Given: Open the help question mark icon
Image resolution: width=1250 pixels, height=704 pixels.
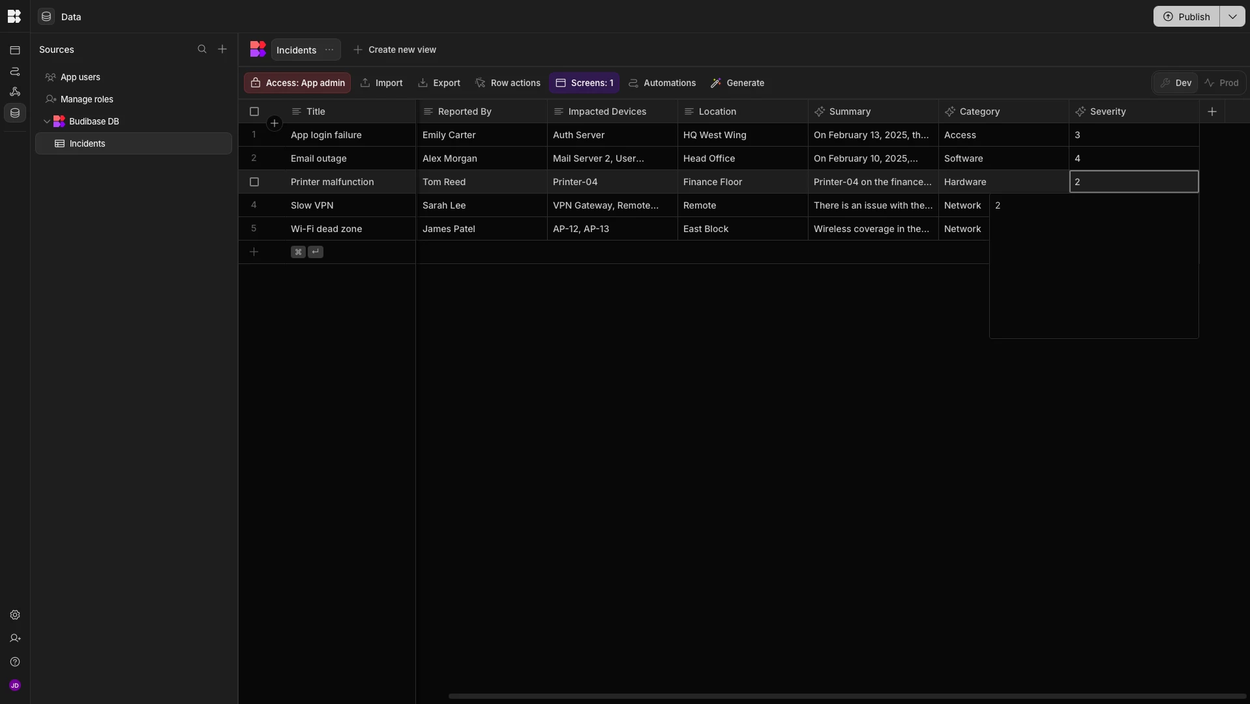Looking at the screenshot, I should tap(14, 662).
